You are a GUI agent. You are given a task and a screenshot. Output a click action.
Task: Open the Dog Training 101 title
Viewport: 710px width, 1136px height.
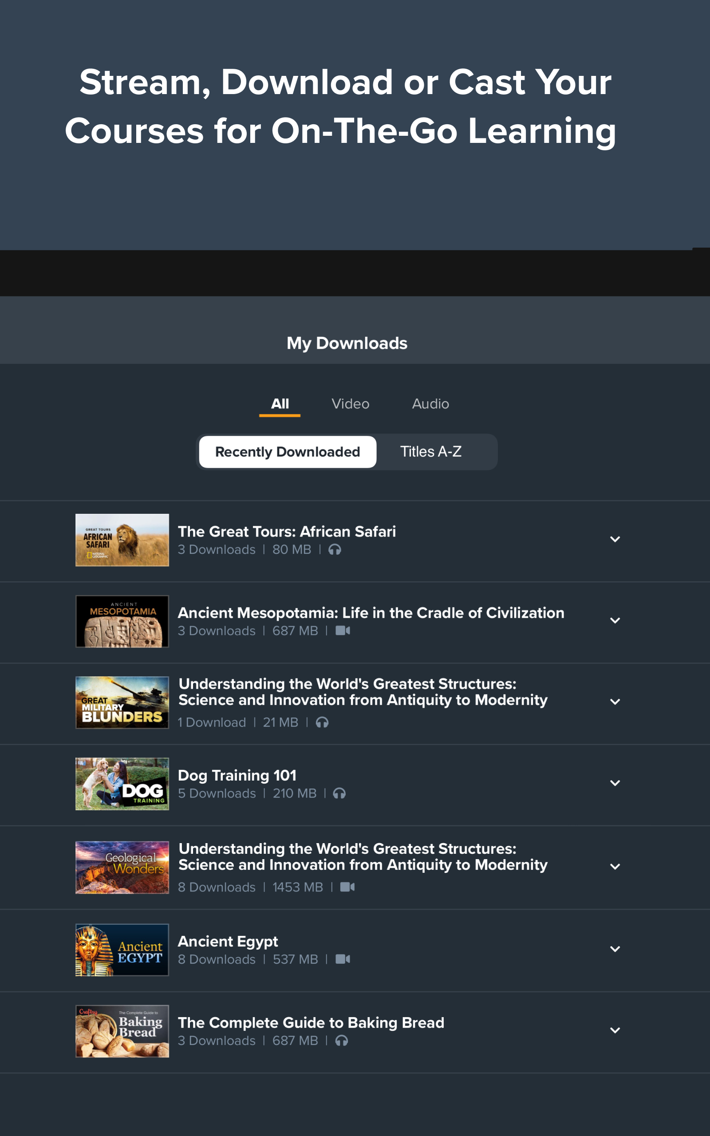pos(237,776)
